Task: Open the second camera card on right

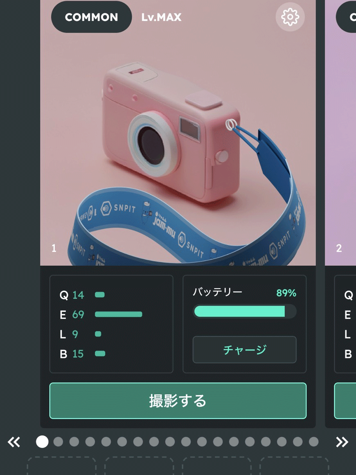Action: coord(340,212)
